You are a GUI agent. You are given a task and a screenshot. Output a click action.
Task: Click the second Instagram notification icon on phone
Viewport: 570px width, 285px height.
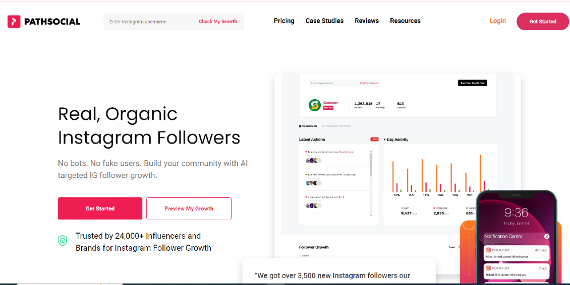pyautogui.click(x=488, y=268)
